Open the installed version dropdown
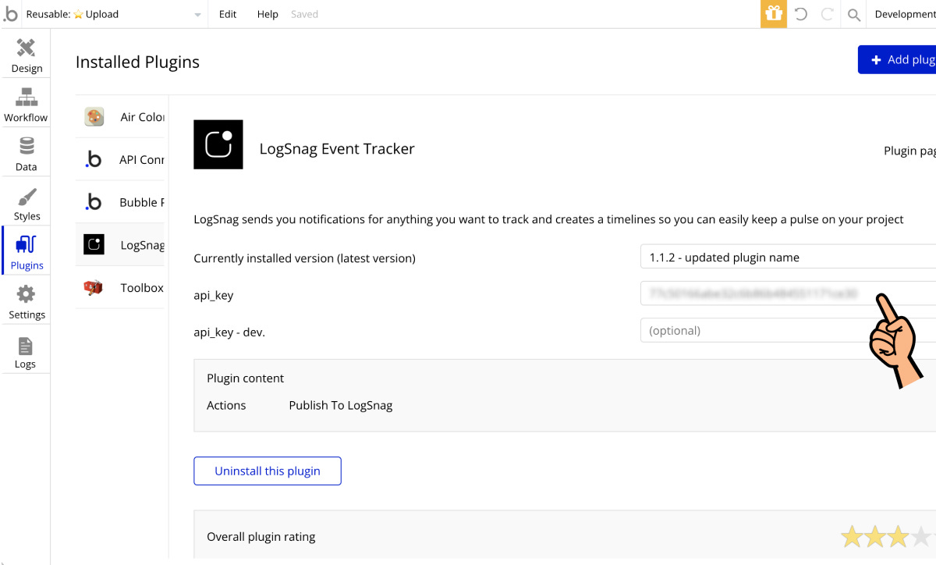 (788, 257)
